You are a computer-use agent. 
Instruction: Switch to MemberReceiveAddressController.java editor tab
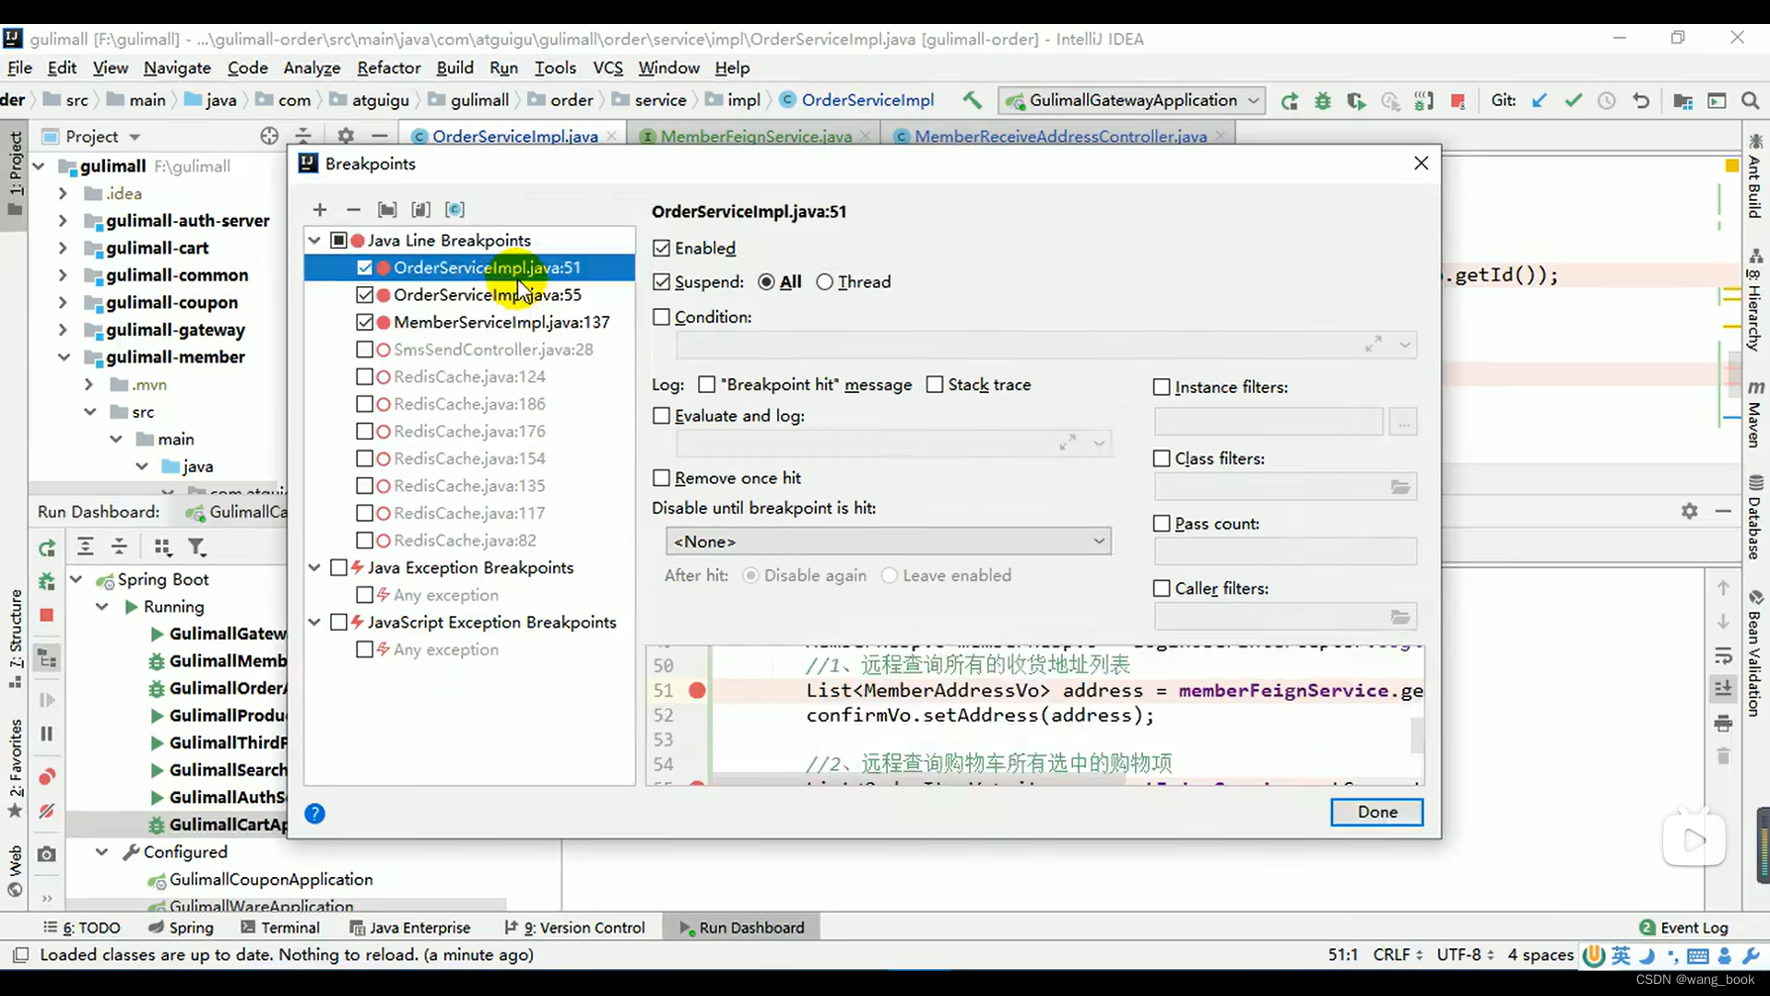coord(1059,136)
